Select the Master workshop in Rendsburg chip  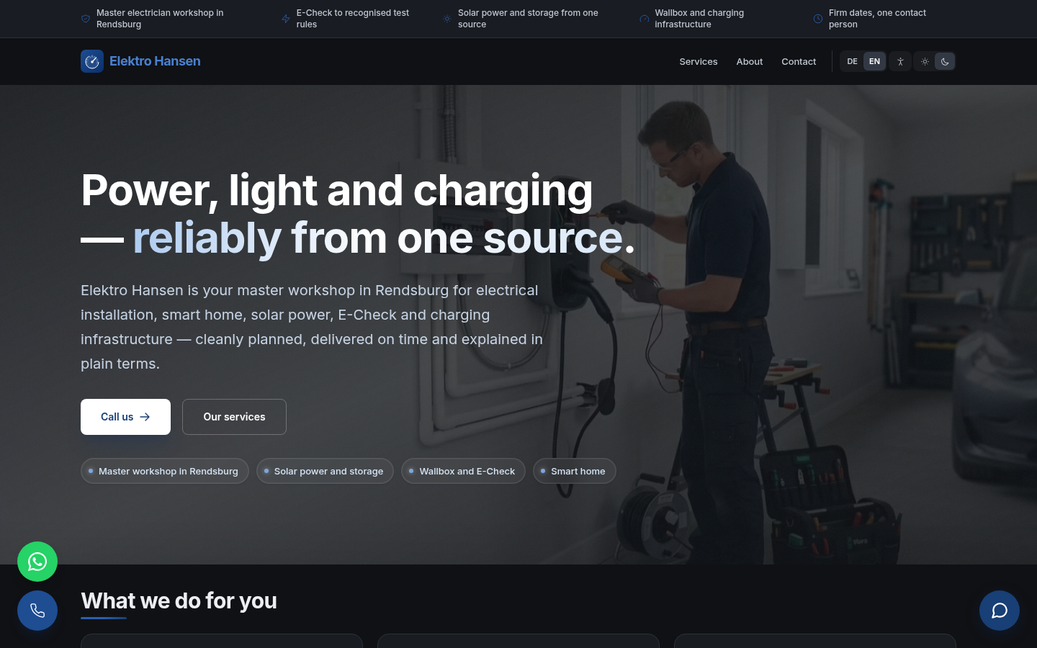pos(165,471)
